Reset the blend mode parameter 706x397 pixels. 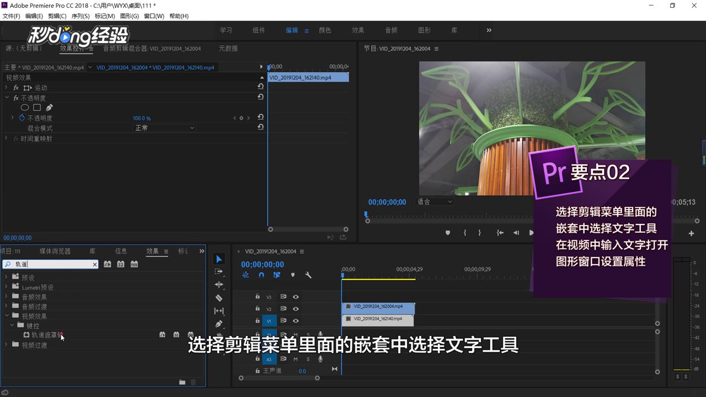point(260,127)
